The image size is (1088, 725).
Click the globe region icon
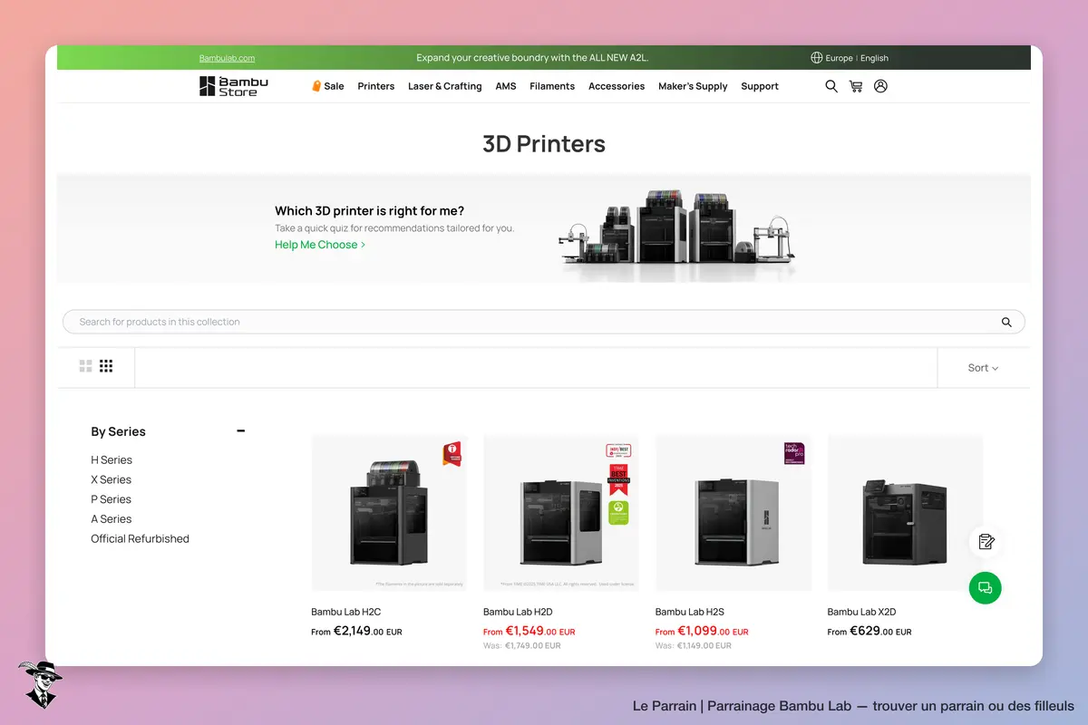pyautogui.click(x=816, y=58)
